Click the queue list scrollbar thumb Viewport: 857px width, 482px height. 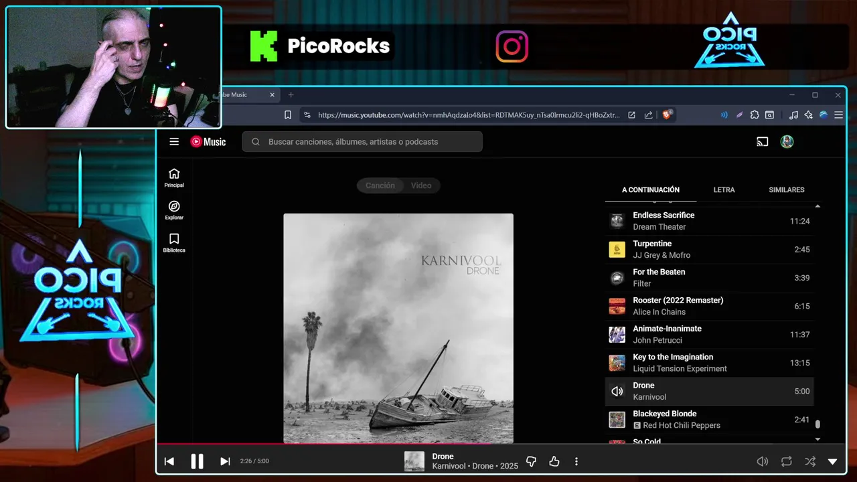tap(817, 424)
